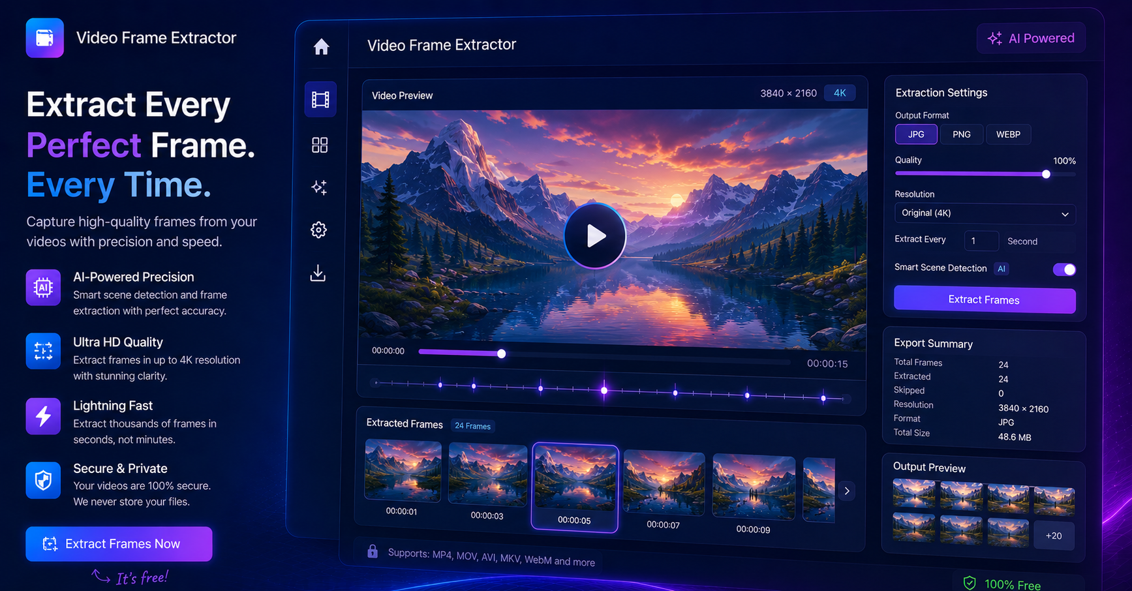Viewport: 1132px width, 591px height.
Task: Open the Resolution Original (4K) dropdown
Action: coord(985,213)
